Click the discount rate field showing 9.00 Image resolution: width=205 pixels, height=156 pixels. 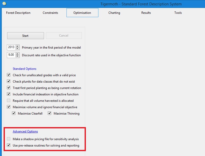(x=11, y=55)
